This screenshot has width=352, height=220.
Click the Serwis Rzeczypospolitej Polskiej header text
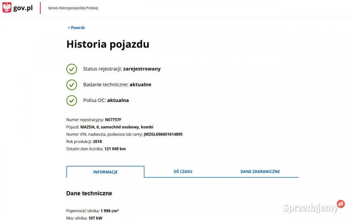[73, 8]
